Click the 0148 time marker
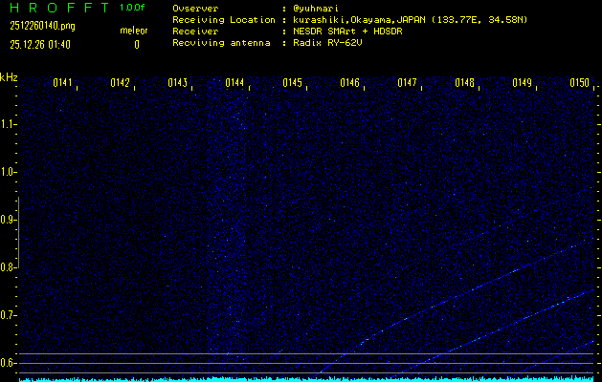Screen dimensions: 602x382 click(465, 83)
